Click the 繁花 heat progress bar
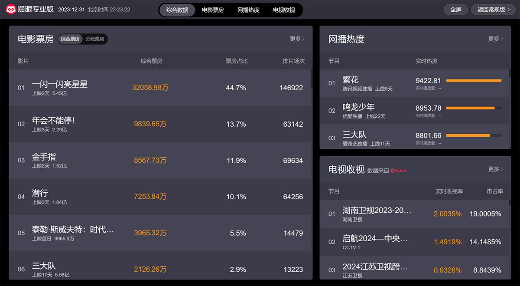This screenshot has width=520, height=286. [x=473, y=81]
